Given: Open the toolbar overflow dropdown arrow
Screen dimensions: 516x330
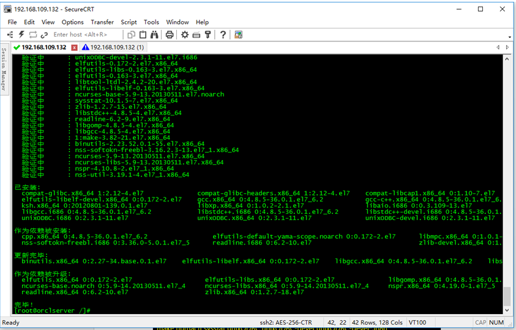Looking at the screenshot, I should 510,37.
